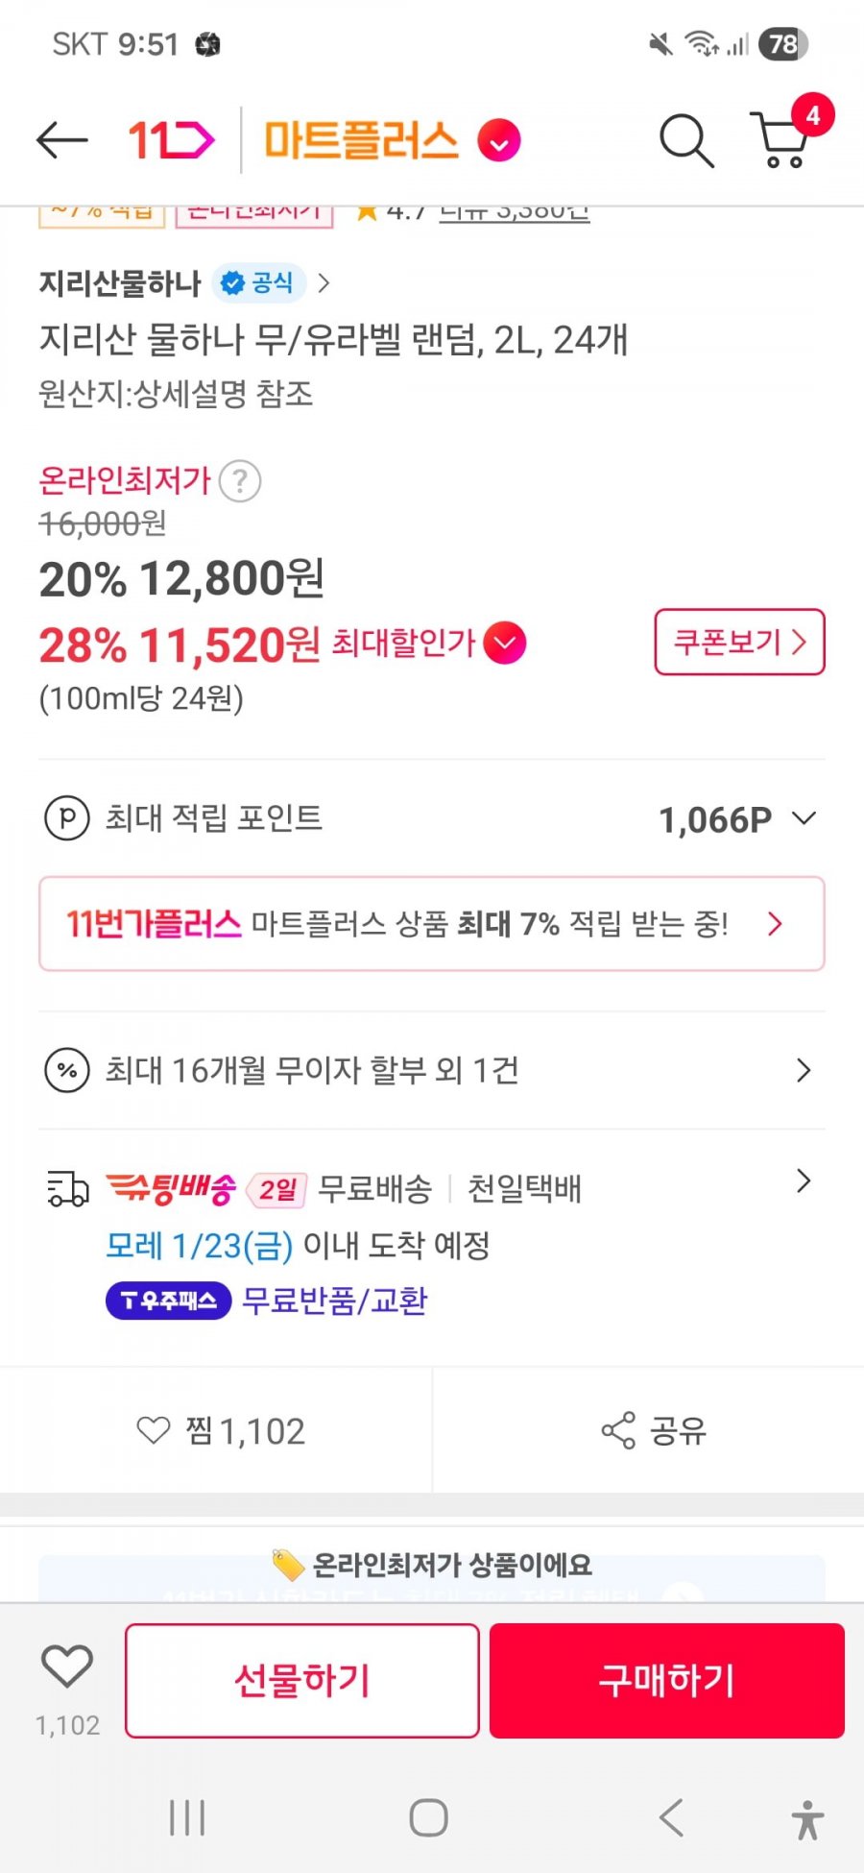The height and width of the screenshot is (1873, 864).
Task: Open the accessibility shortcut icon
Action: click(x=807, y=1819)
